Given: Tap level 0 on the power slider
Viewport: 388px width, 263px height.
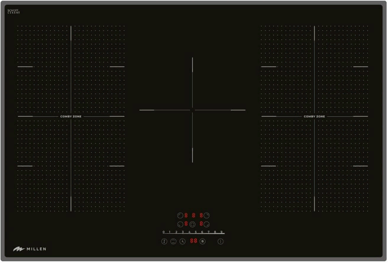Looking at the screenshot, I should [163, 232].
